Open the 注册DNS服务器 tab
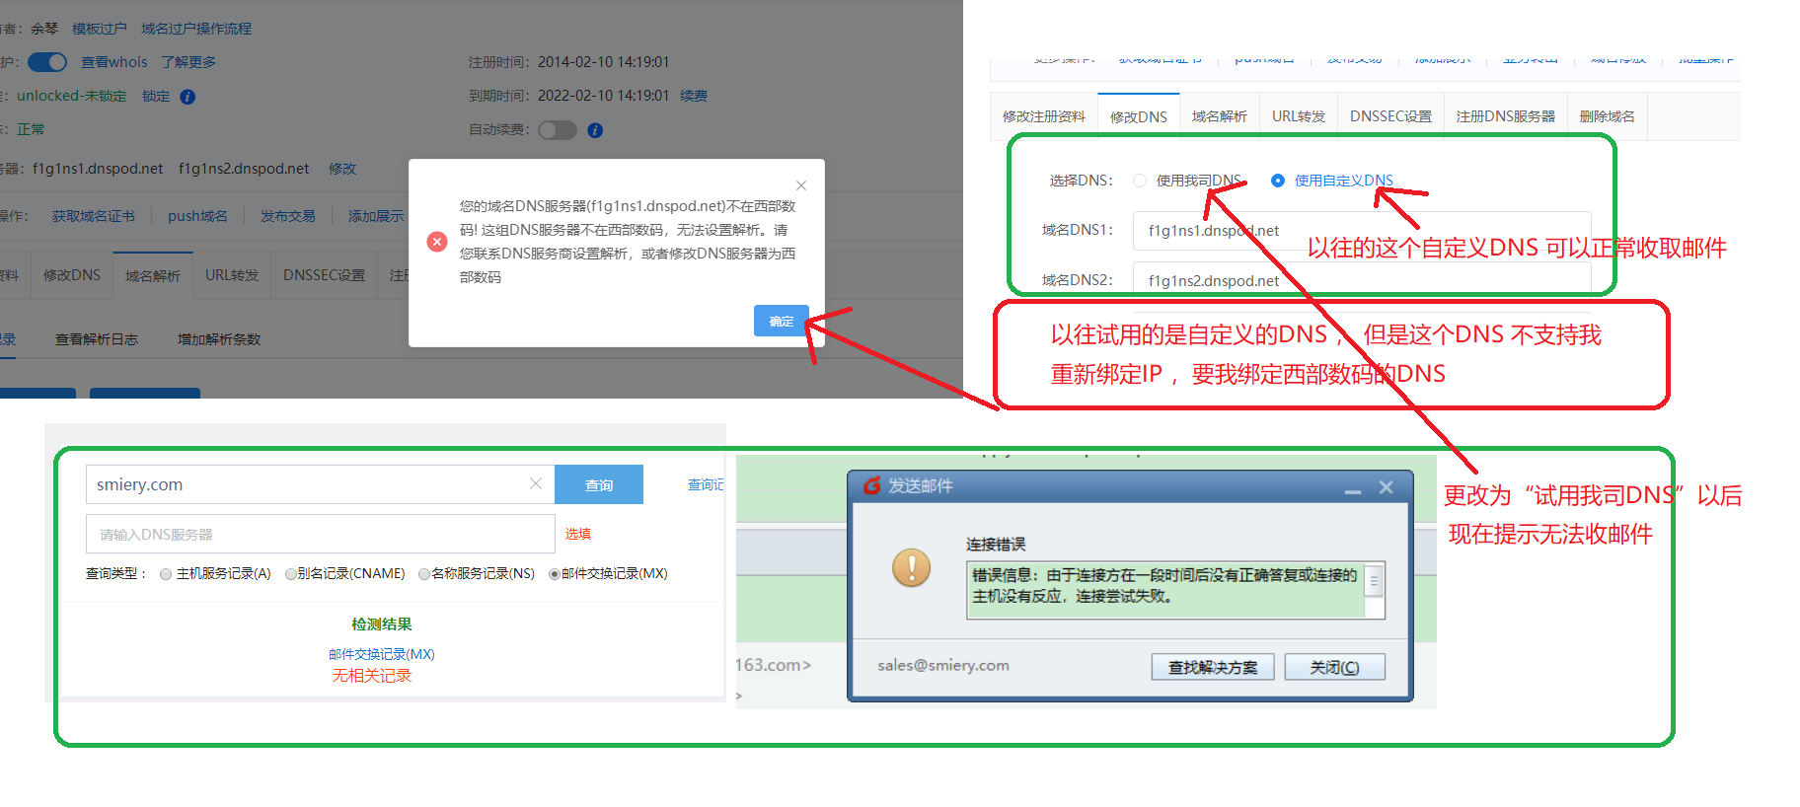 (x=1506, y=116)
